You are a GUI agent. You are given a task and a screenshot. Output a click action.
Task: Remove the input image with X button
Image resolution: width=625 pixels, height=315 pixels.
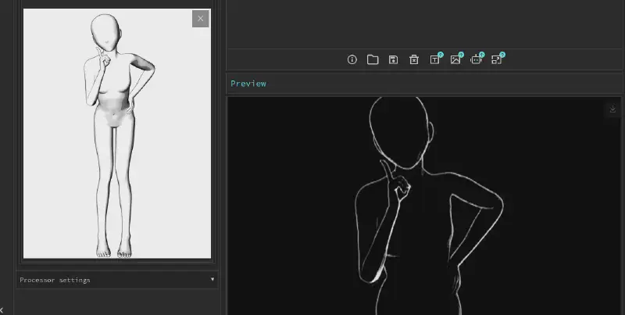click(x=200, y=19)
